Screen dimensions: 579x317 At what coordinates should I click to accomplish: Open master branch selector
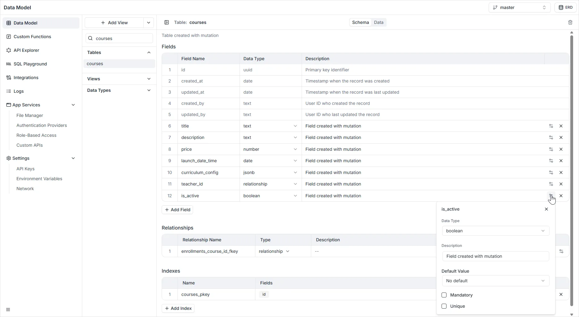(x=519, y=7)
